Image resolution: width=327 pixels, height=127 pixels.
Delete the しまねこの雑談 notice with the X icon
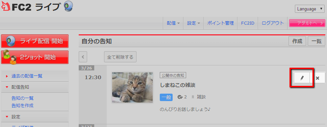coord(318,78)
